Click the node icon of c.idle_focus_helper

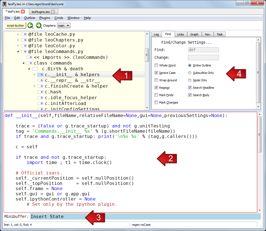coord(40,98)
